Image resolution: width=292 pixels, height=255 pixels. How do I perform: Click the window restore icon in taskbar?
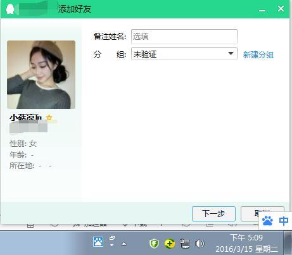point(112,238)
